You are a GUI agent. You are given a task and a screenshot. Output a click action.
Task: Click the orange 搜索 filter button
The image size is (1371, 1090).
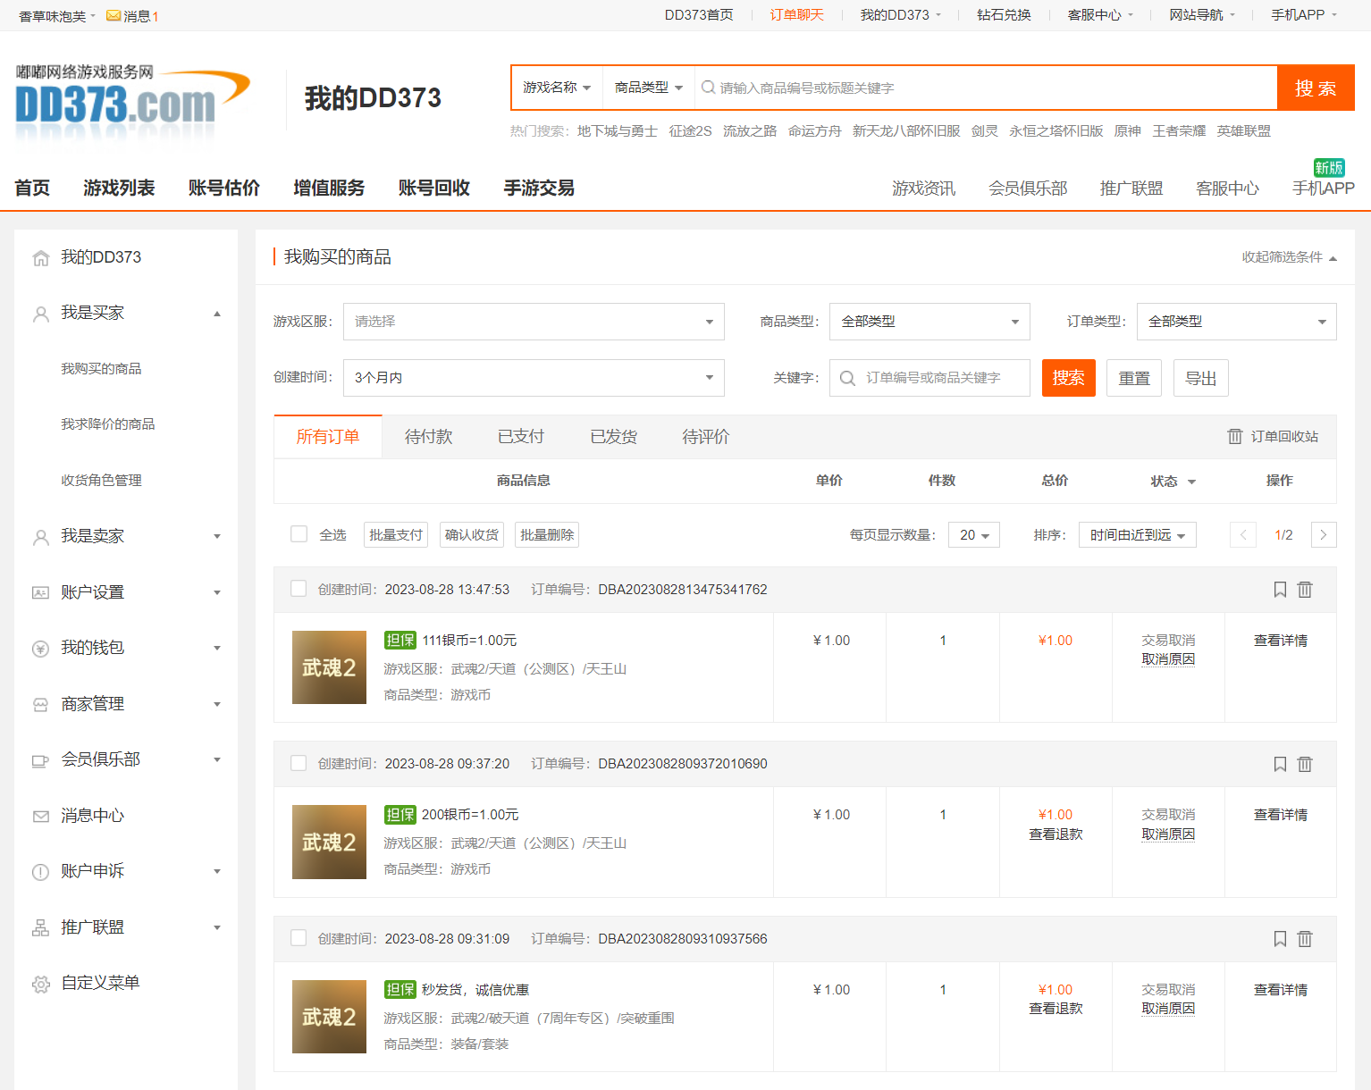click(1069, 378)
